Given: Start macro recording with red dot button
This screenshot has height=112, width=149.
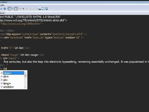Looking at the screenshot, I should tap(23, 9).
